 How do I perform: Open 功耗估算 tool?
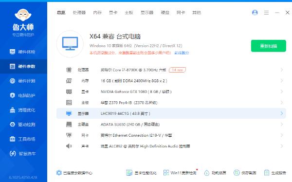point(215,173)
